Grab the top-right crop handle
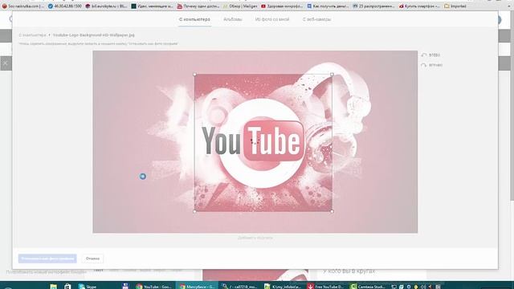The height and width of the screenshot is (289, 514). (x=332, y=75)
